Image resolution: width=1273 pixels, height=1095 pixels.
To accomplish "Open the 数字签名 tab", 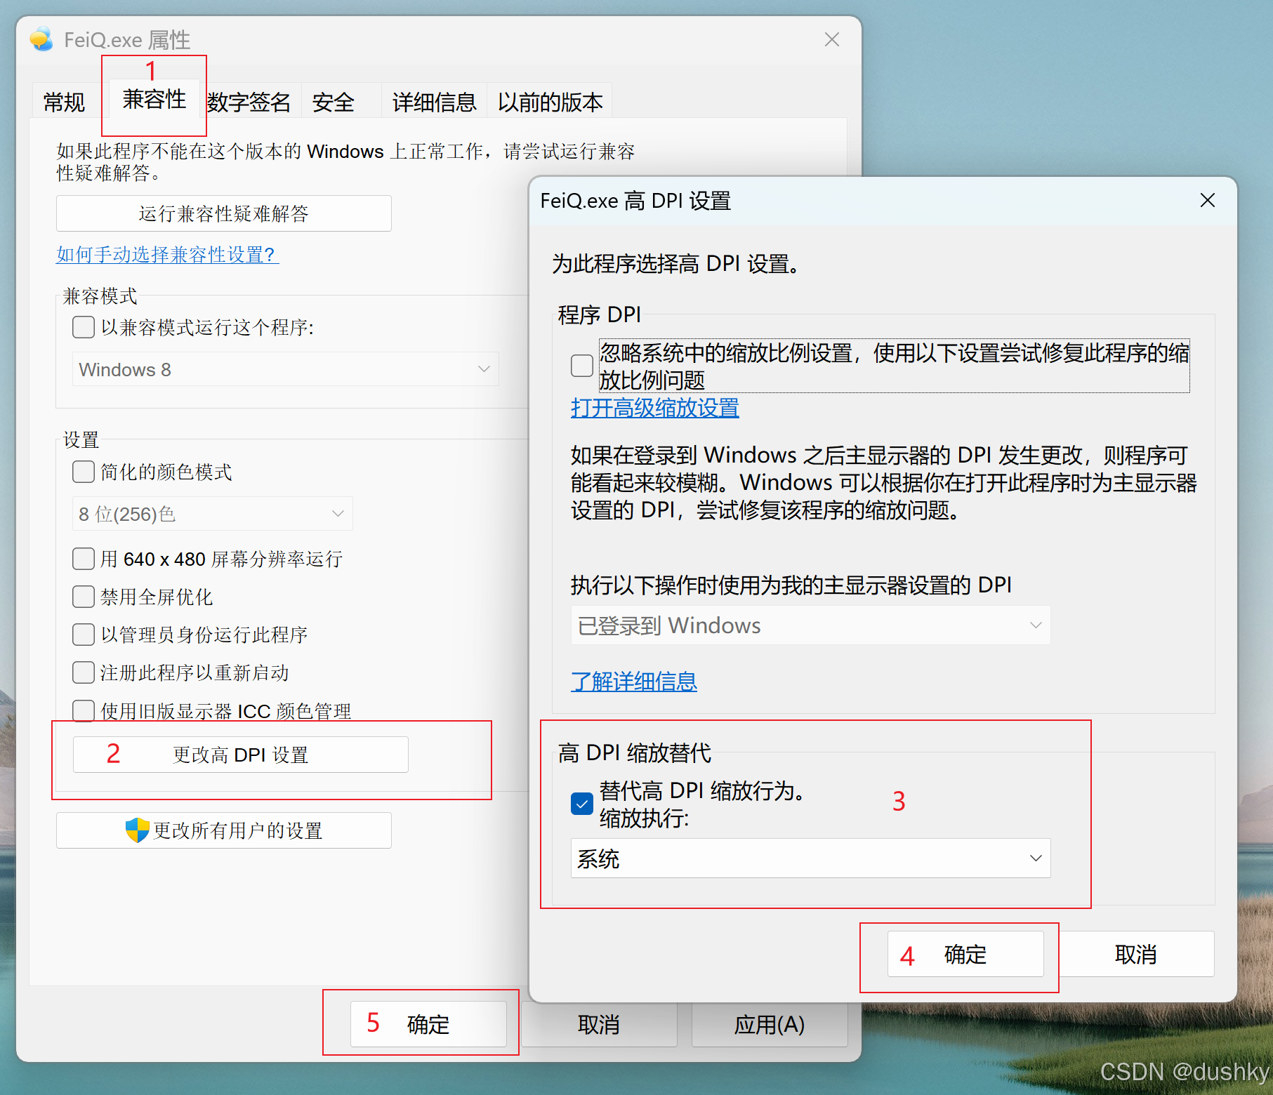I will tap(249, 102).
